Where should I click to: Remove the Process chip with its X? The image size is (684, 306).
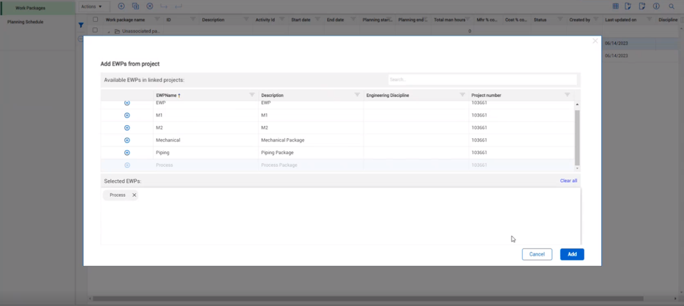pyautogui.click(x=135, y=195)
